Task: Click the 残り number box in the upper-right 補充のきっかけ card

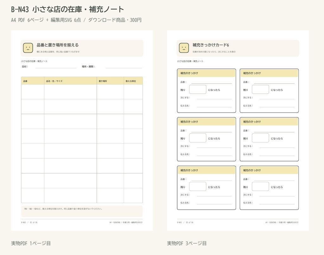Action: click(260, 89)
